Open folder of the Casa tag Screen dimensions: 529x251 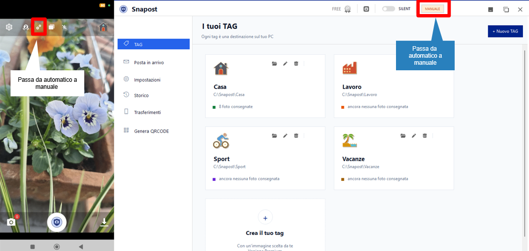[x=274, y=63]
